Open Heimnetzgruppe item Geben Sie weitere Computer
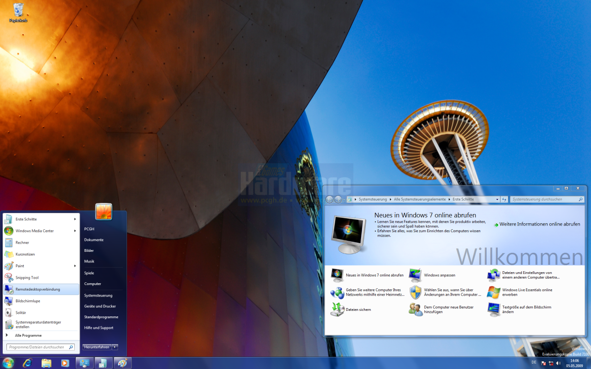 click(x=368, y=292)
